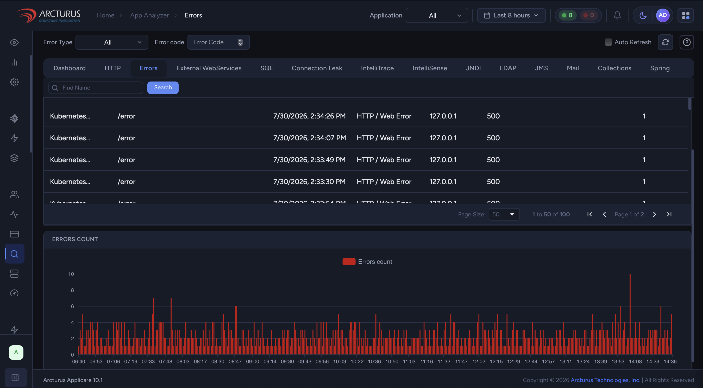Open Arcturus Technologies, Inc. link

pyautogui.click(x=605, y=380)
